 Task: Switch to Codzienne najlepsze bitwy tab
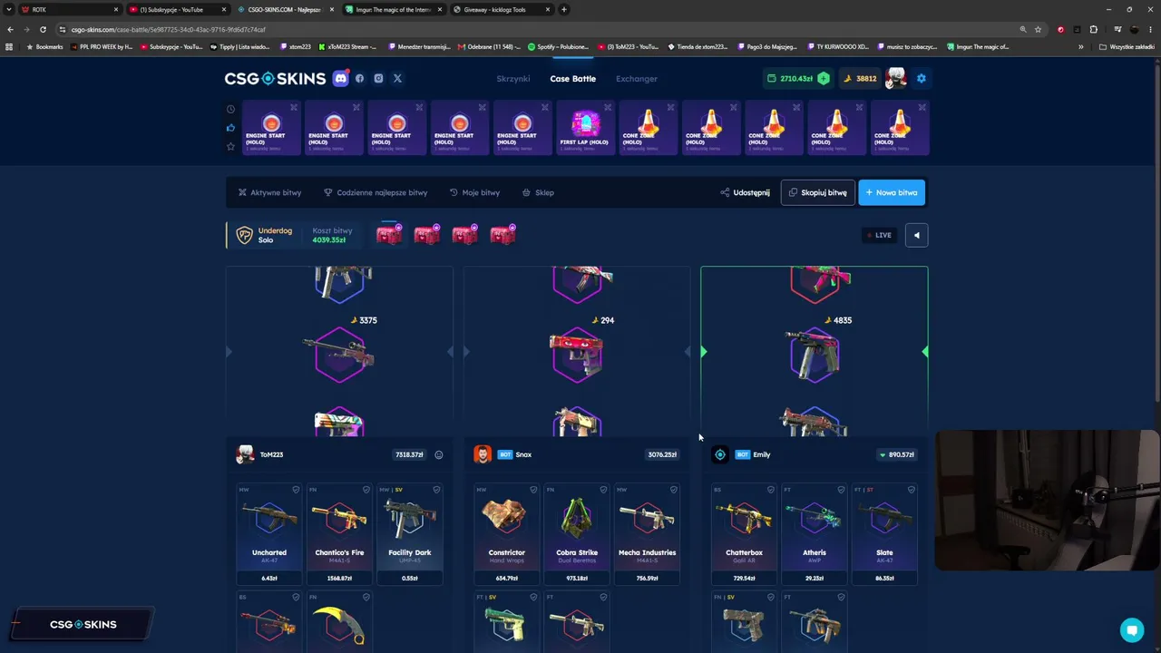point(376,192)
